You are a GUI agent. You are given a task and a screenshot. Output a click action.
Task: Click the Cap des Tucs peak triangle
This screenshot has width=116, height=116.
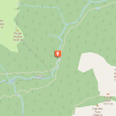pos(97,105)
